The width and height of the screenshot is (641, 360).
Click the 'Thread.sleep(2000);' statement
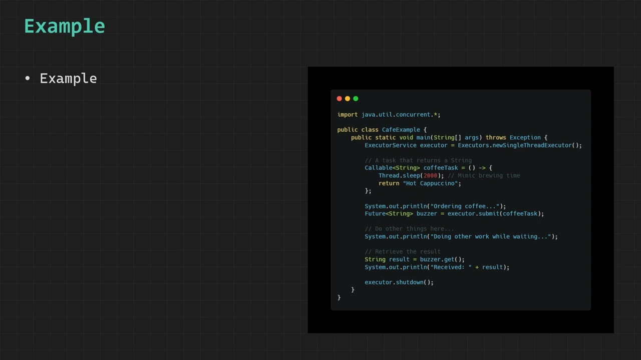tap(411, 175)
